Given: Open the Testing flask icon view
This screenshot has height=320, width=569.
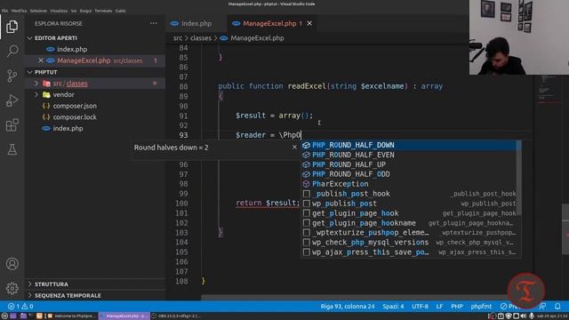Looking at the screenshot, I should pos(12,149).
